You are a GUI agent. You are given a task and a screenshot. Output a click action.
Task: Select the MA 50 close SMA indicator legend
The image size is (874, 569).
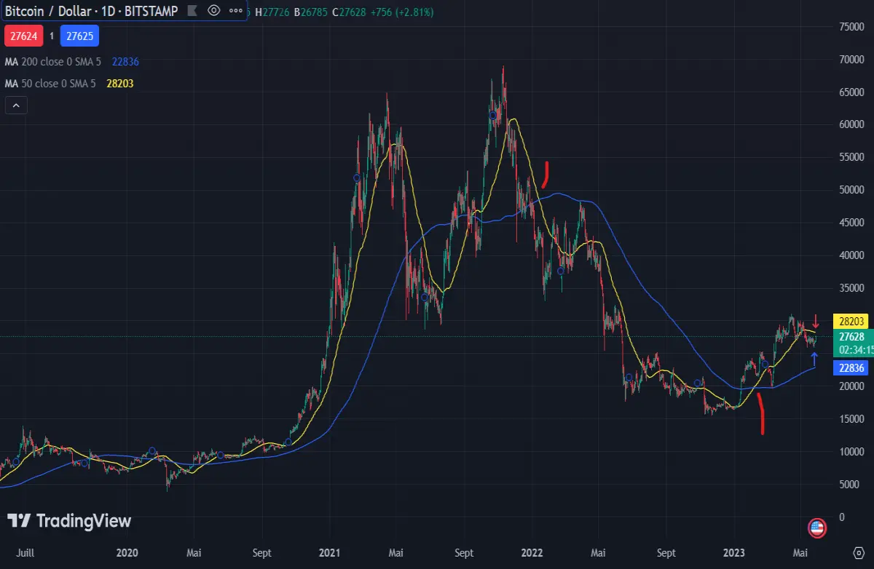click(x=50, y=84)
